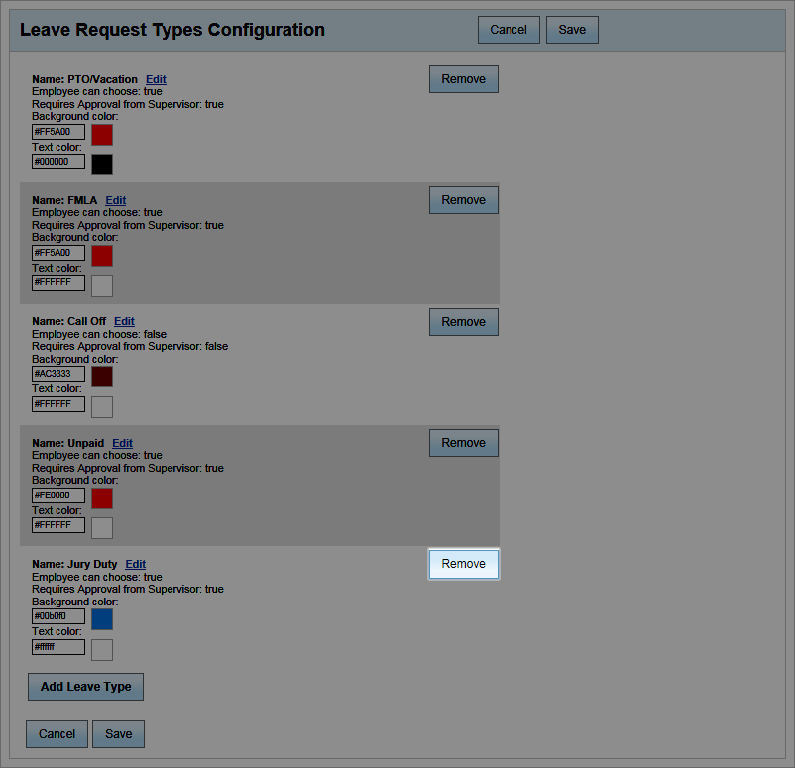Select the #00b0f0 hex code field for Jury Duty
Image resolution: width=795 pixels, height=768 pixels.
click(x=57, y=615)
